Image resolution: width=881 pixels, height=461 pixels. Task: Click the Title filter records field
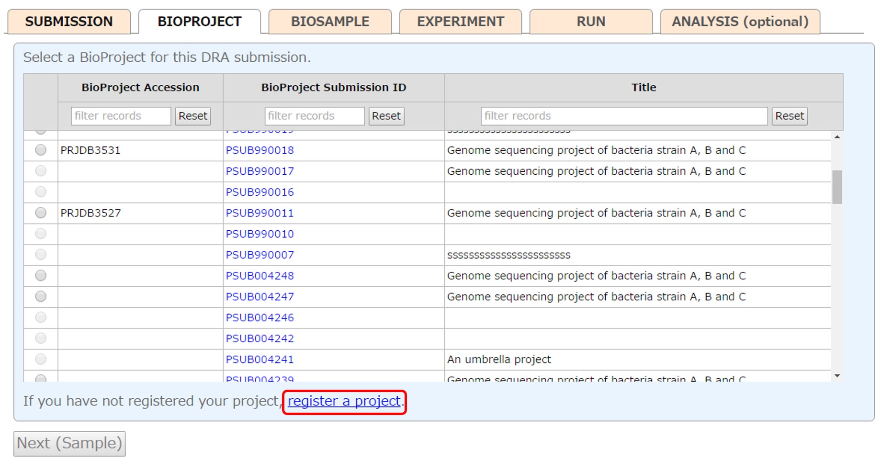[623, 116]
